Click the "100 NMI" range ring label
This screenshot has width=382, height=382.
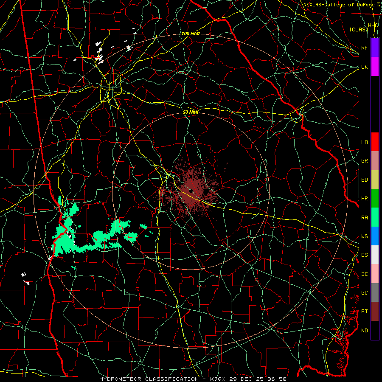click(191, 34)
